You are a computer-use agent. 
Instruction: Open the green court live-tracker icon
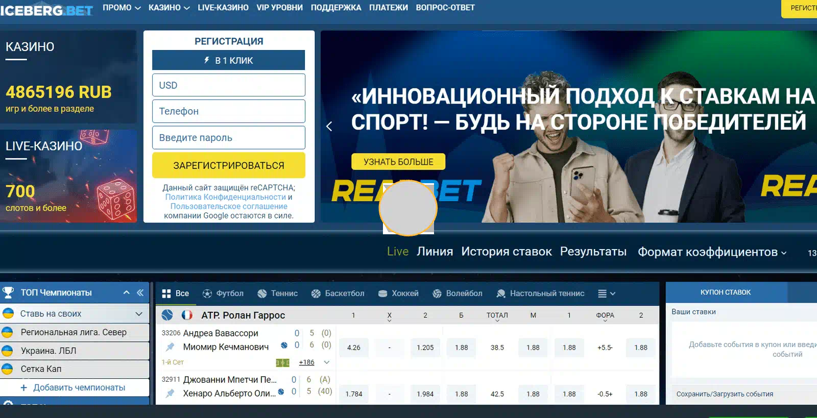(282, 362)
